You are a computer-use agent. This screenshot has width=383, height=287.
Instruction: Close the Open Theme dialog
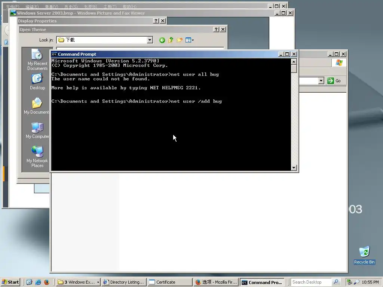tap(223, 29)
